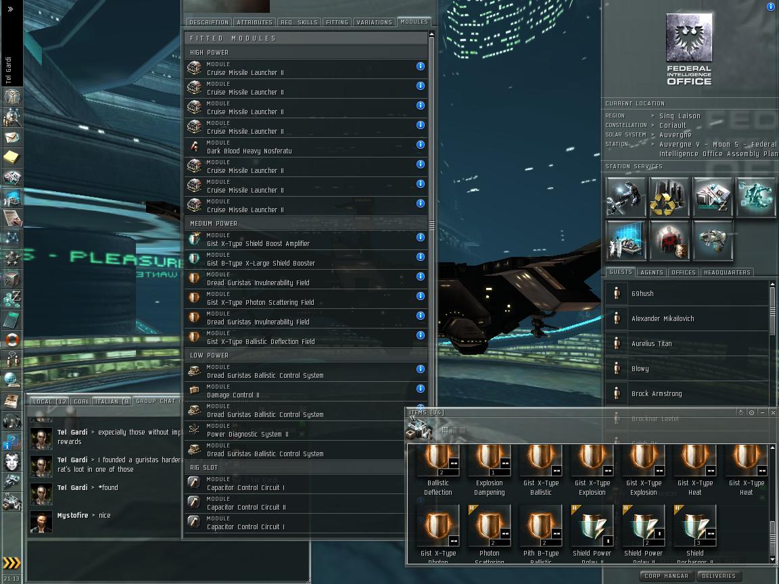Show info for Gist X-Type Ballistic Deflection Field
Viewport: 779px width, 584px height.
click(421, 335)
